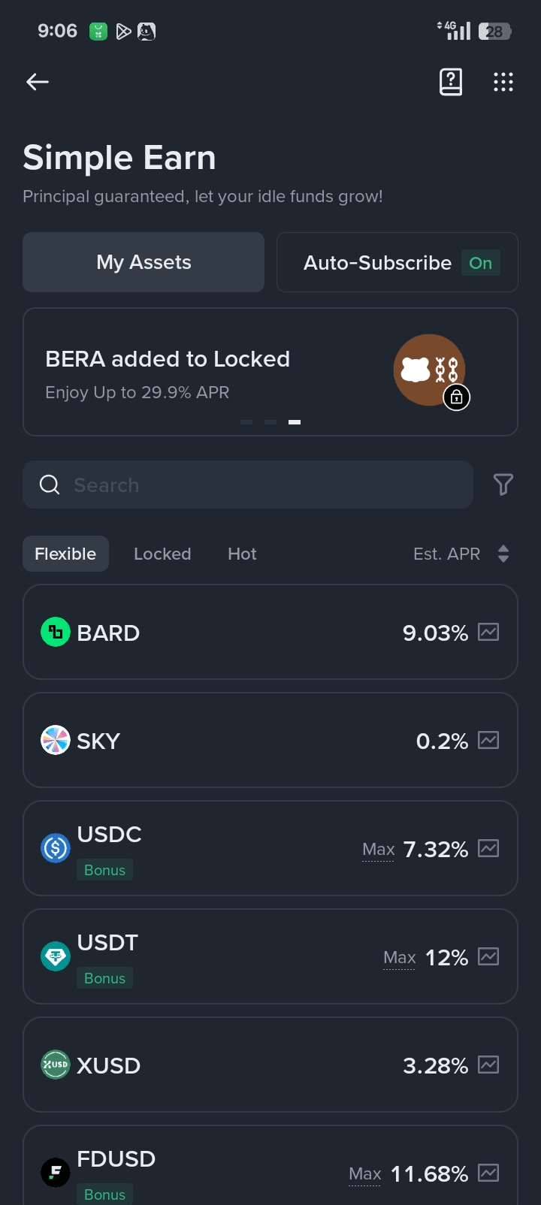Image resolution: width=541 pixels, height=1205 pixels.
Task: Switch to the Locked tab
Action: pyautogui.click(x=162, y=554)
